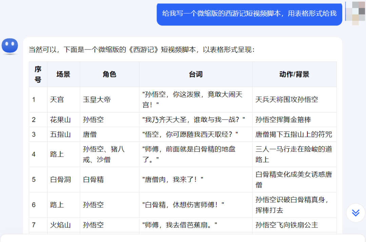This screenshot has width=366, height=242.
Task: Click the 五指山 scene cell
Action: pos(60,134)
